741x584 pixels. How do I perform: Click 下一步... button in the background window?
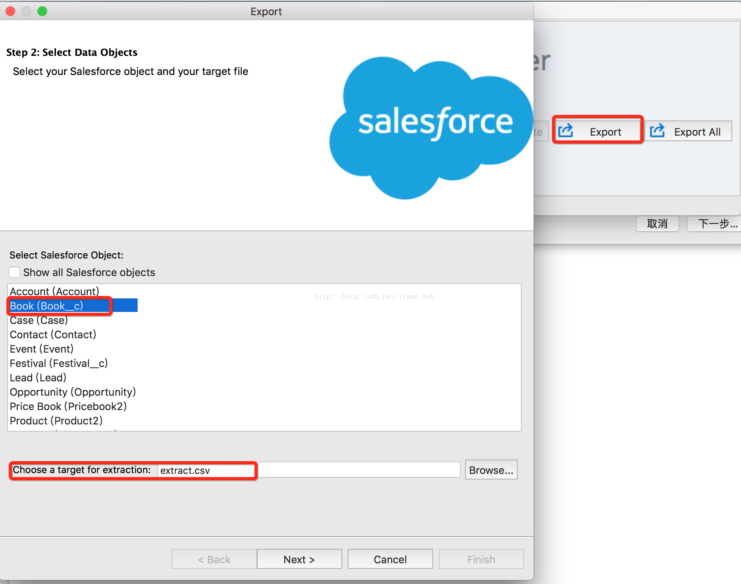pos(714,223)
